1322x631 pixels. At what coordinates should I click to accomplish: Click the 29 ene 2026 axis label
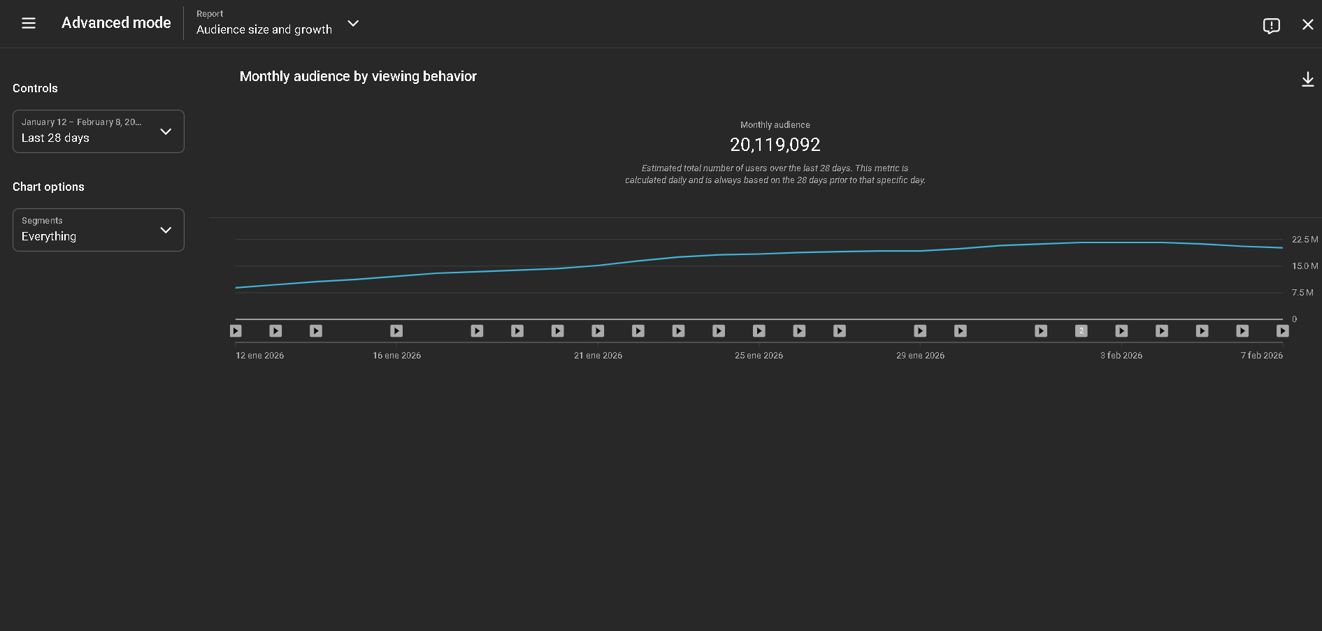click(x=920, y=356)
